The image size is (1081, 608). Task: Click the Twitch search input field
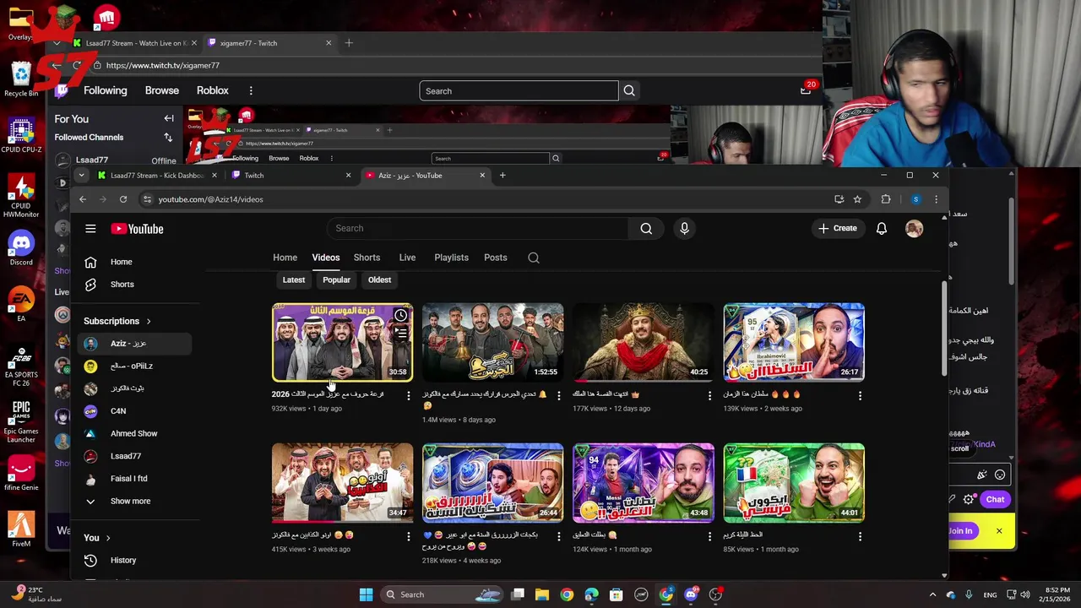coord(519,90)
